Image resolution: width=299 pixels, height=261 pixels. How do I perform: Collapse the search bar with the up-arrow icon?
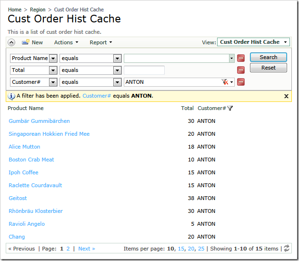(x=12, y=42)
